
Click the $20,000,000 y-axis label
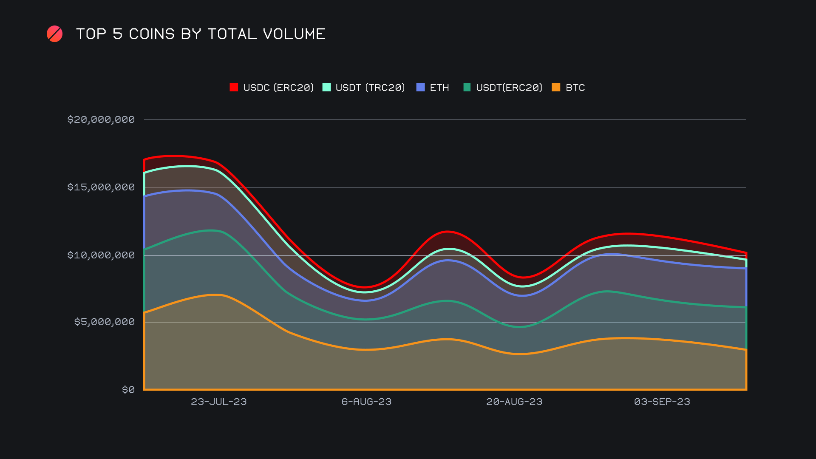tap(101, 119)
